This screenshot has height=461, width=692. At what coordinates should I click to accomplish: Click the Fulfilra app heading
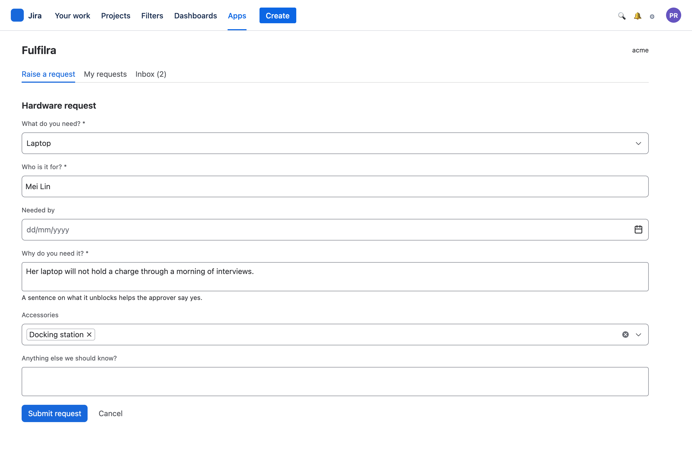pyautogui.click(x=39, y=50)
